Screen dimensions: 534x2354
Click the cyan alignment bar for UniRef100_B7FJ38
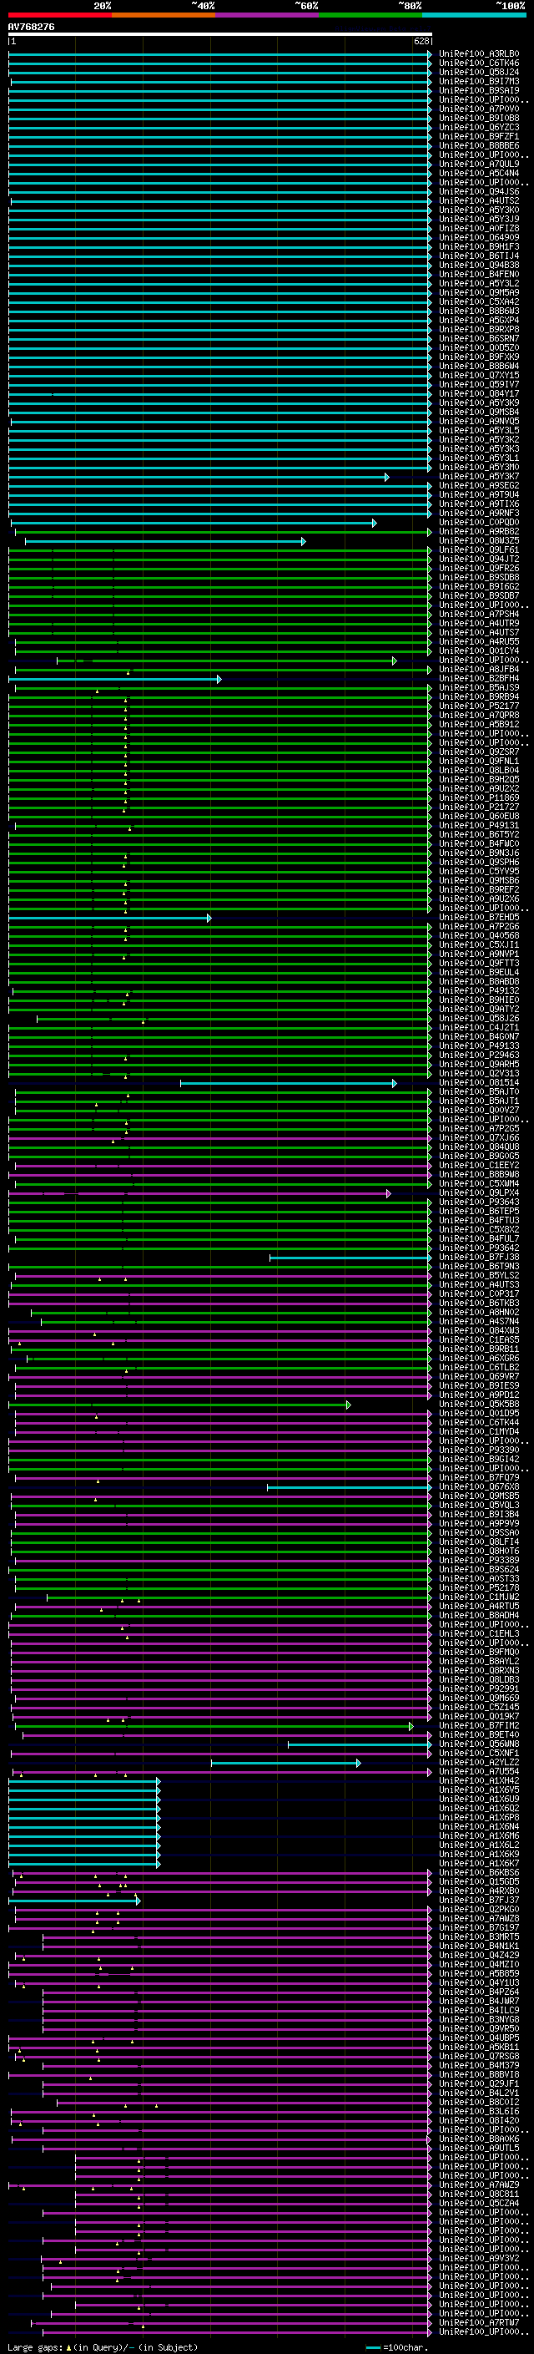pyautogui.click(x=350, y=1258)
